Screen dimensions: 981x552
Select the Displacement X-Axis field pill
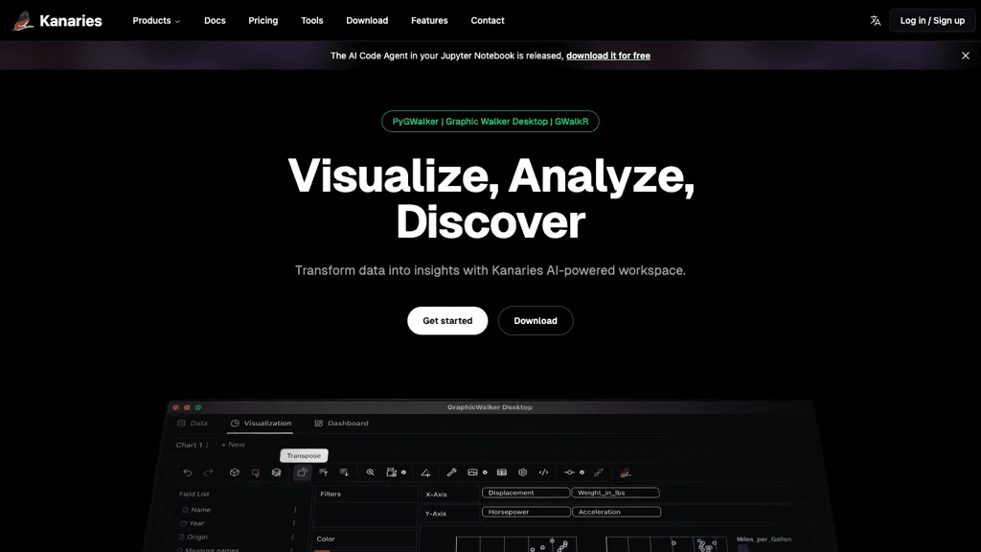click(x=526, y=493)
